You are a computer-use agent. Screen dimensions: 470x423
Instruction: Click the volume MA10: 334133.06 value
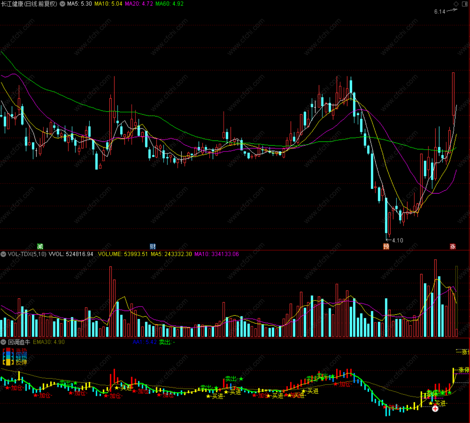click(217, 254)
